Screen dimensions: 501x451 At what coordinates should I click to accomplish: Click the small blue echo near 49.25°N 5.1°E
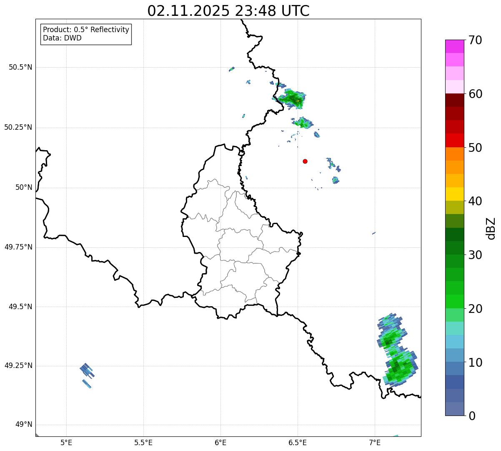[87, 370]
